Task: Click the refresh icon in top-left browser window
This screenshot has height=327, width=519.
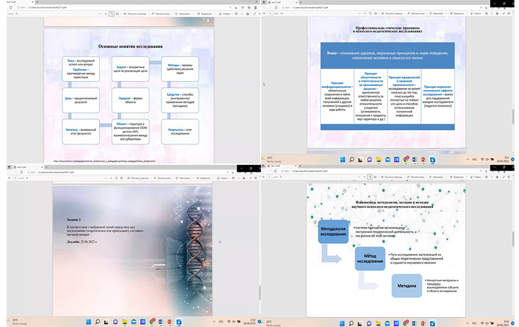Action: pos(12,7)
